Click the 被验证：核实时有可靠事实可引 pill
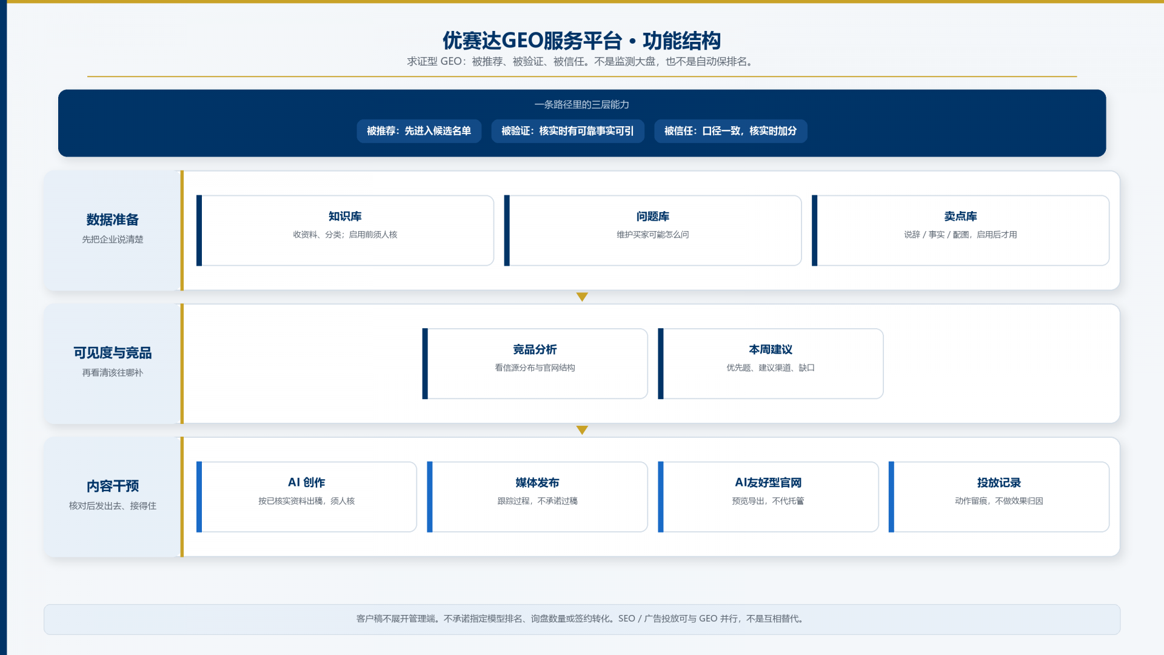 tap(567, 131)
